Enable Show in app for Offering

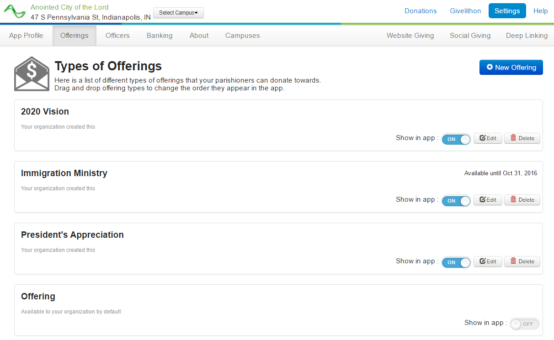pyautogui.click(x=524, y=324)
